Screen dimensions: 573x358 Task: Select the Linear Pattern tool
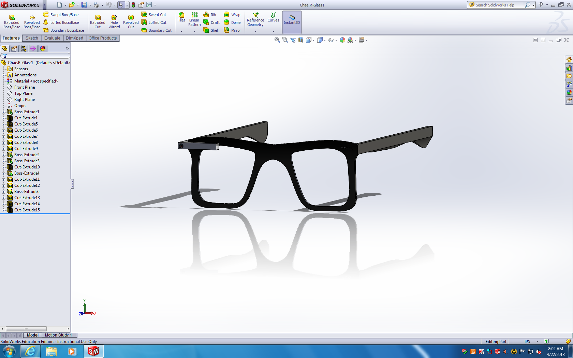tap(194, 19)
